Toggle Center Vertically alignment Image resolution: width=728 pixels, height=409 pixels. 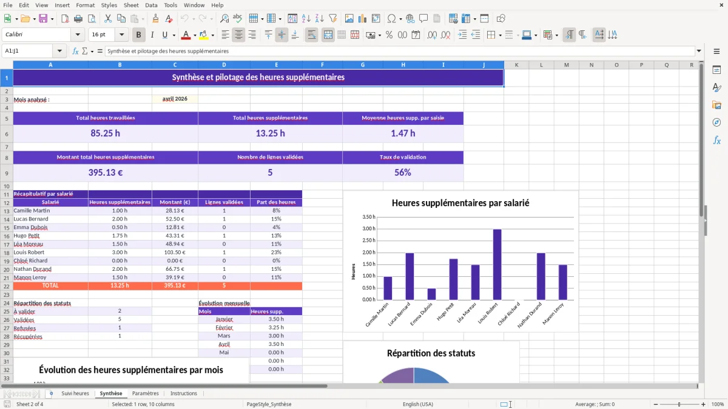tap(281, 35)
